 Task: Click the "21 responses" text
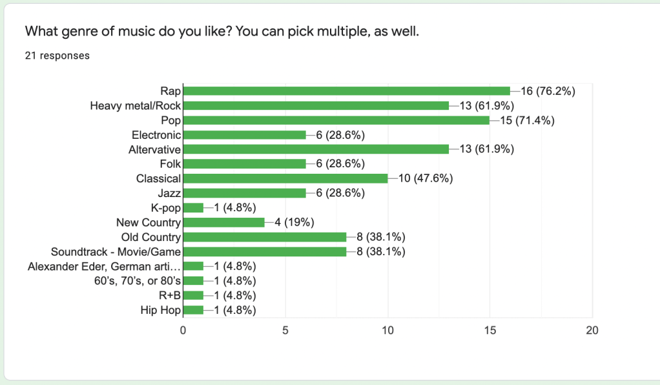[57, 56]
